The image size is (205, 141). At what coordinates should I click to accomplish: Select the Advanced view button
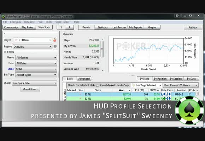[x=84, y=79]
